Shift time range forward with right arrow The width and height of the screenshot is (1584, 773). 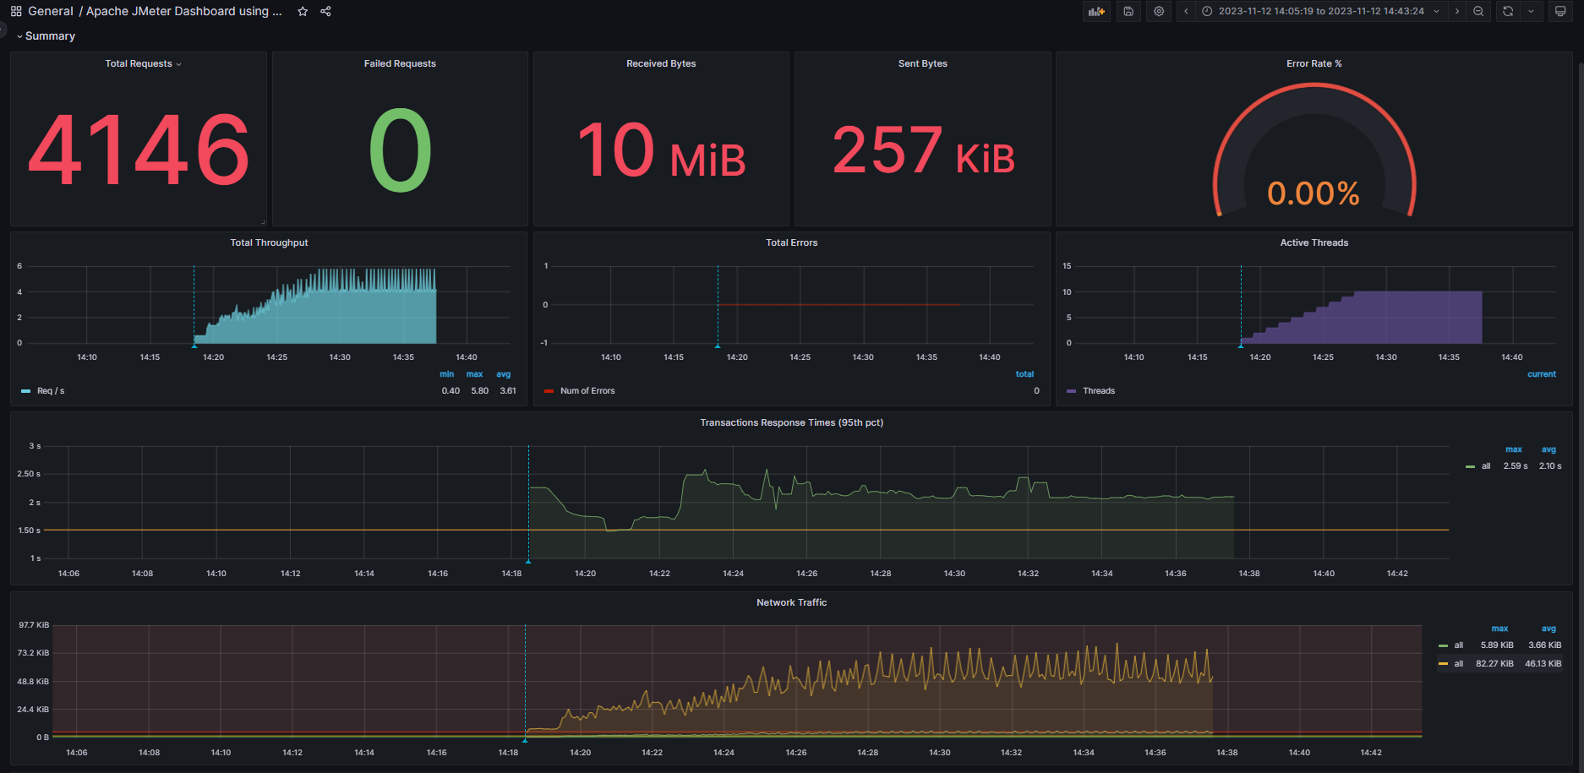coord(1457,11)
